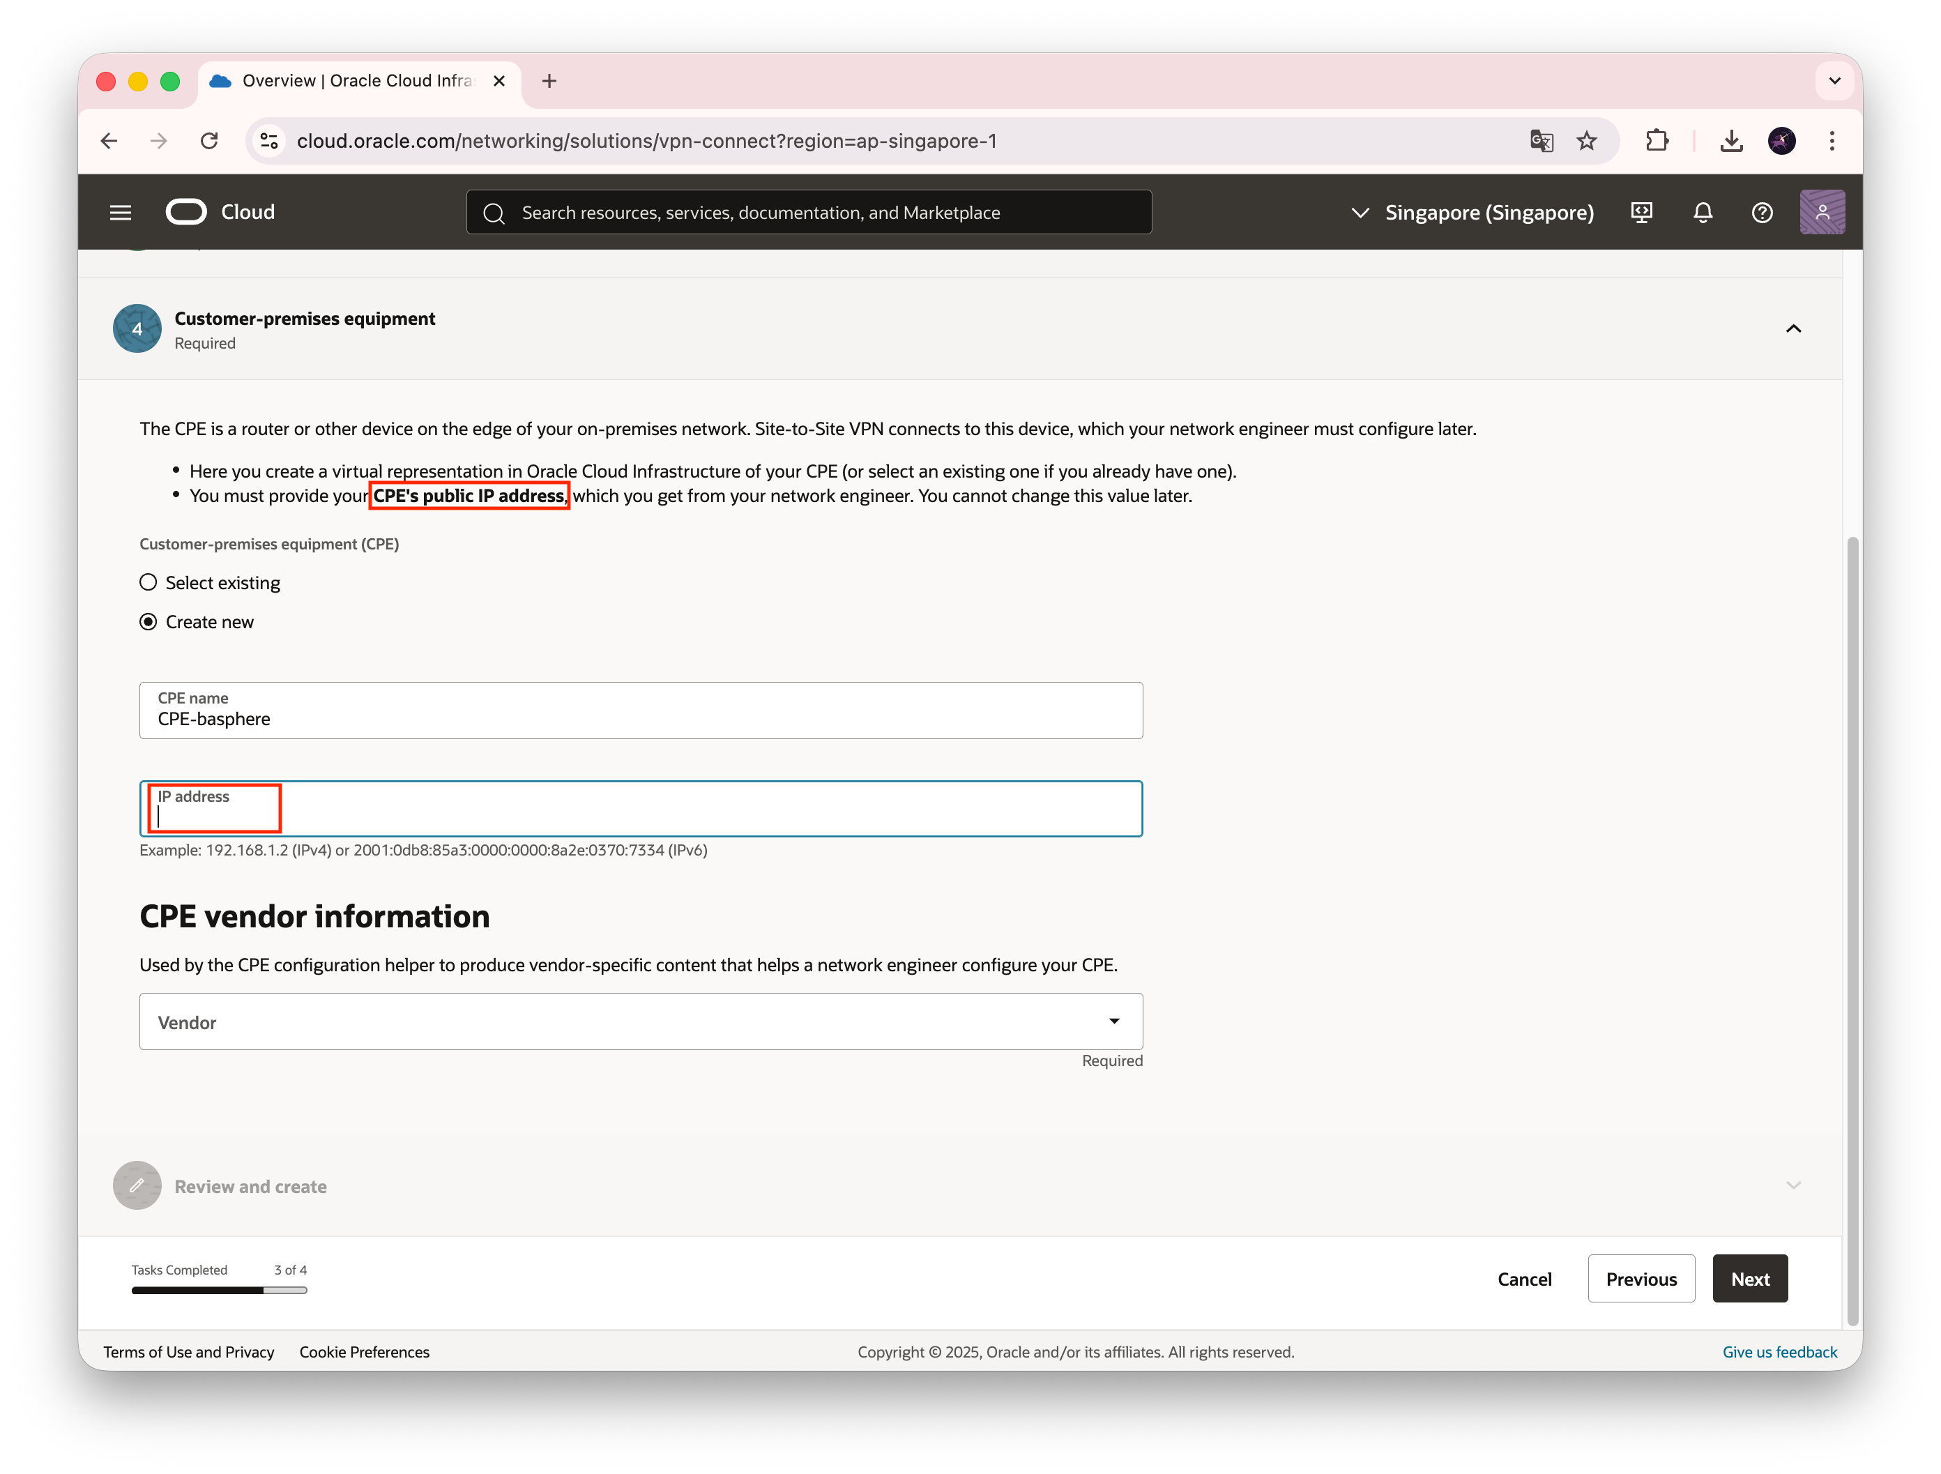Open the notifications bell icon

coord(1703,213)
